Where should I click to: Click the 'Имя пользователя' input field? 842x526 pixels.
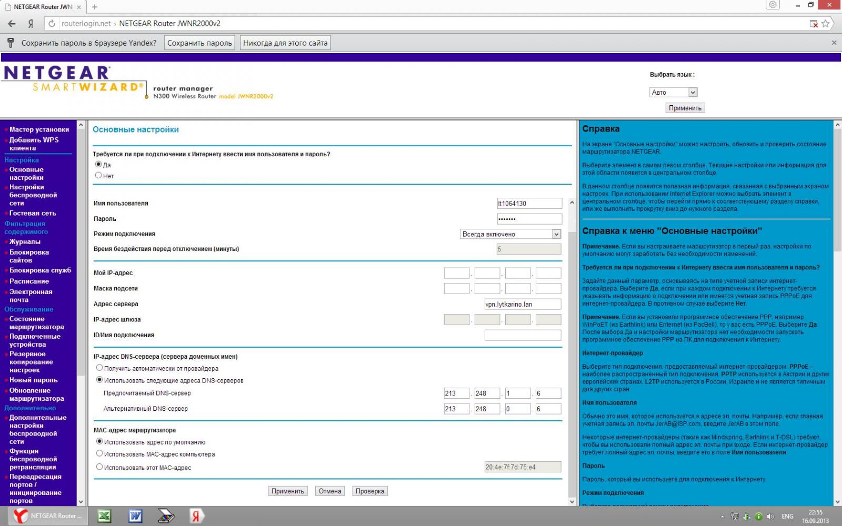click(529, 204)
